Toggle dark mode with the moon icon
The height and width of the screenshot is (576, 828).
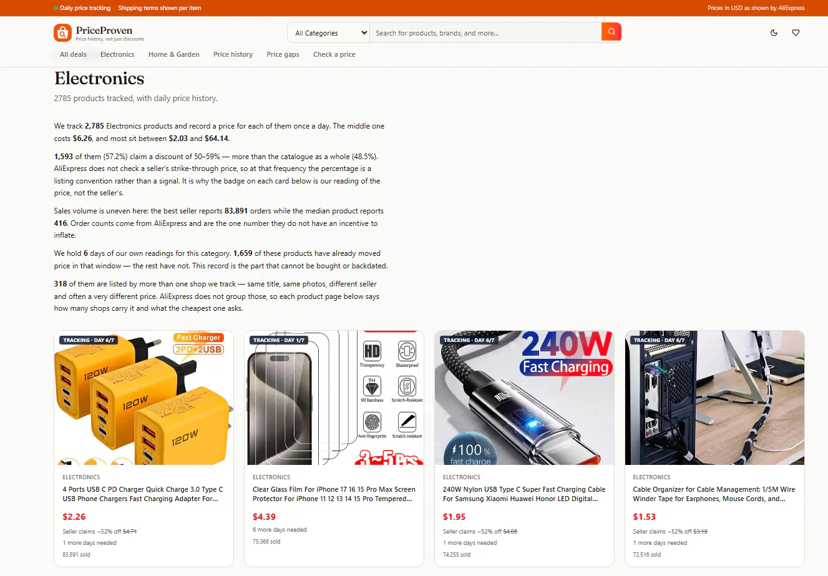pos(774,32)
